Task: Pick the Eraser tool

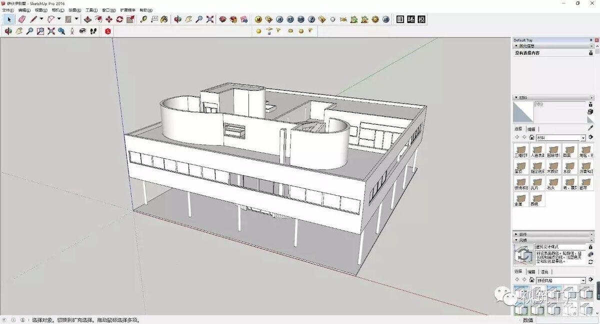Action: coord(21,19)
